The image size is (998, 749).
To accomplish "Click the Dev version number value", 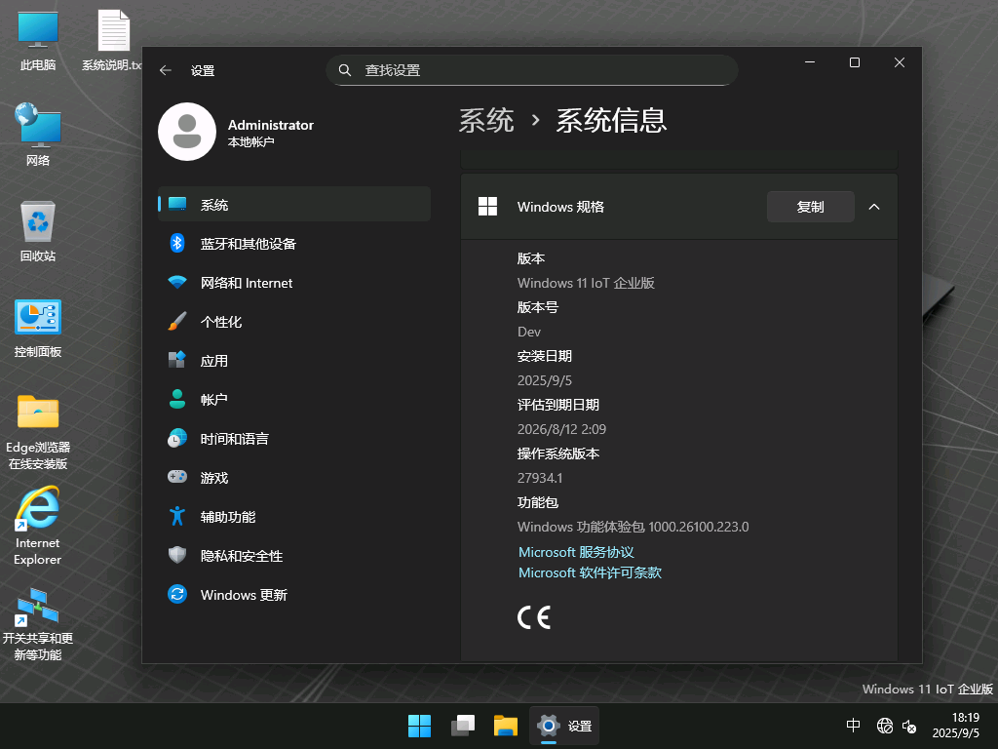I will point(529,332).
